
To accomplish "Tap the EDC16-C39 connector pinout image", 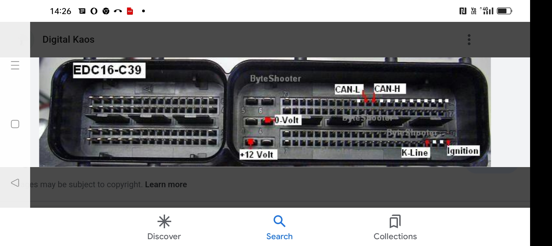I will click(265, 112).
